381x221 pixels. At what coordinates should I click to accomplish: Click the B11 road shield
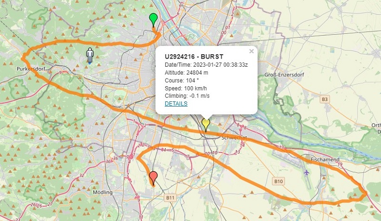click(x=170, y=198)
